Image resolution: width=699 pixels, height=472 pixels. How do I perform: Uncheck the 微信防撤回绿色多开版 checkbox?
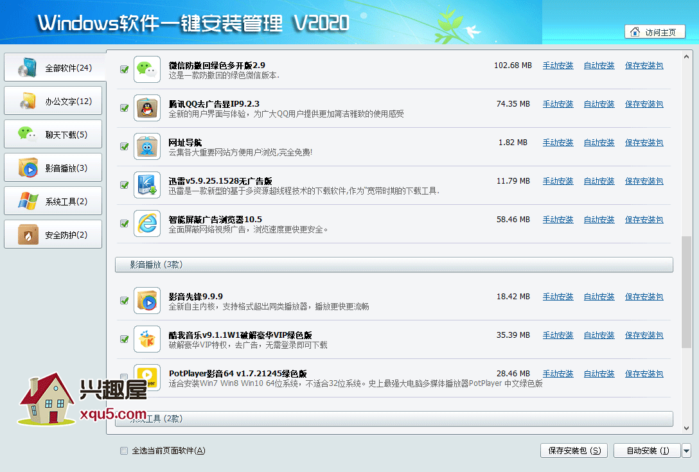click(125, 69)
